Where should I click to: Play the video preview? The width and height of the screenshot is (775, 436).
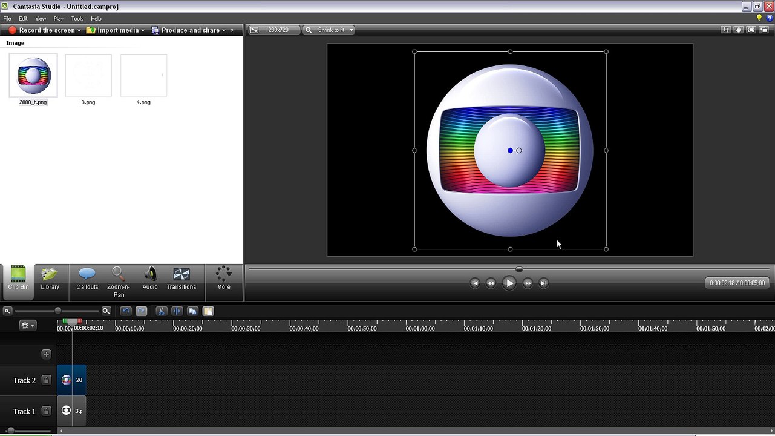click(x=509, y=283)
